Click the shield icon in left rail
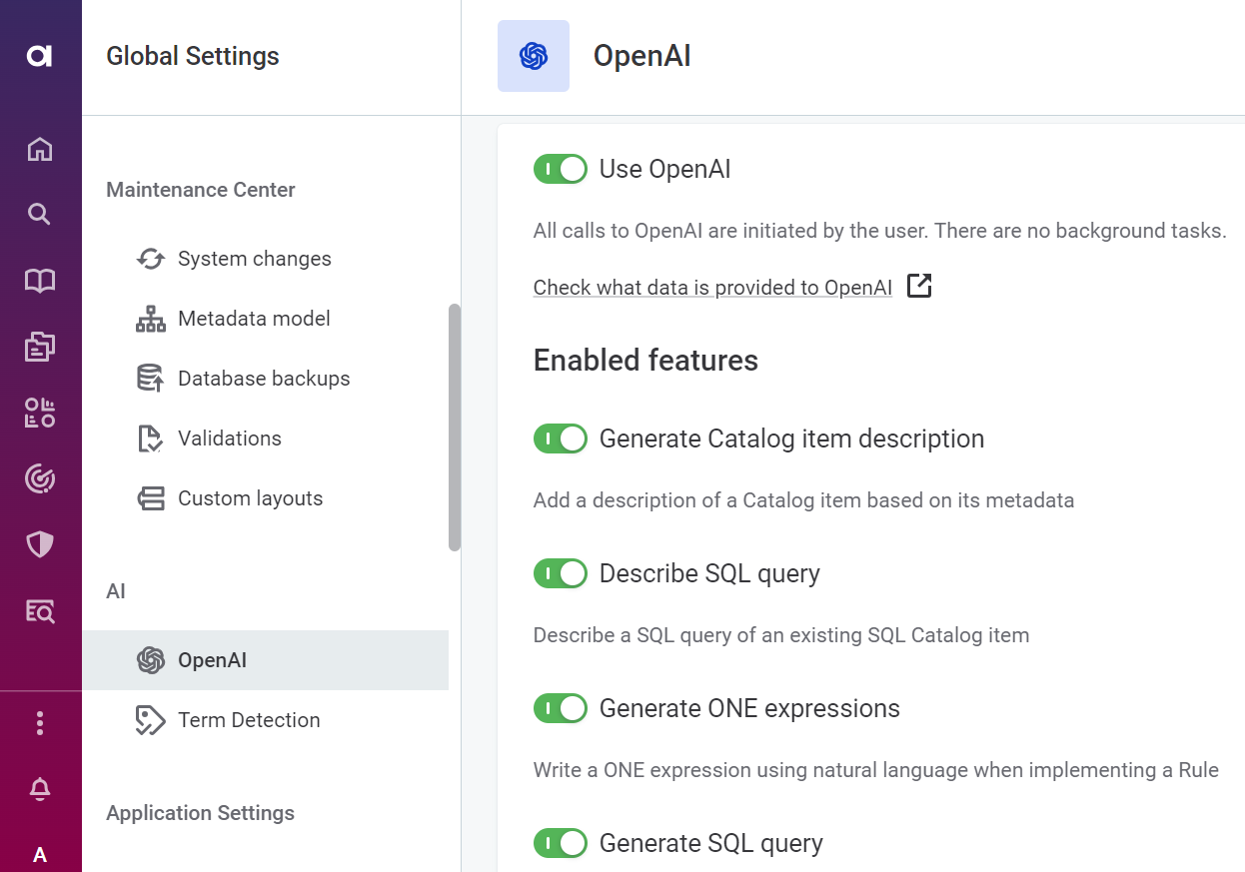The height and width of the screenshot is (872, 1245). click(x=40, y=544)
